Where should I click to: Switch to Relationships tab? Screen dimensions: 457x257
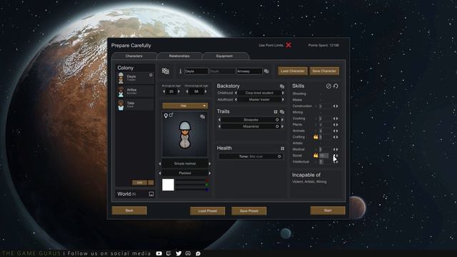(179, 56)
